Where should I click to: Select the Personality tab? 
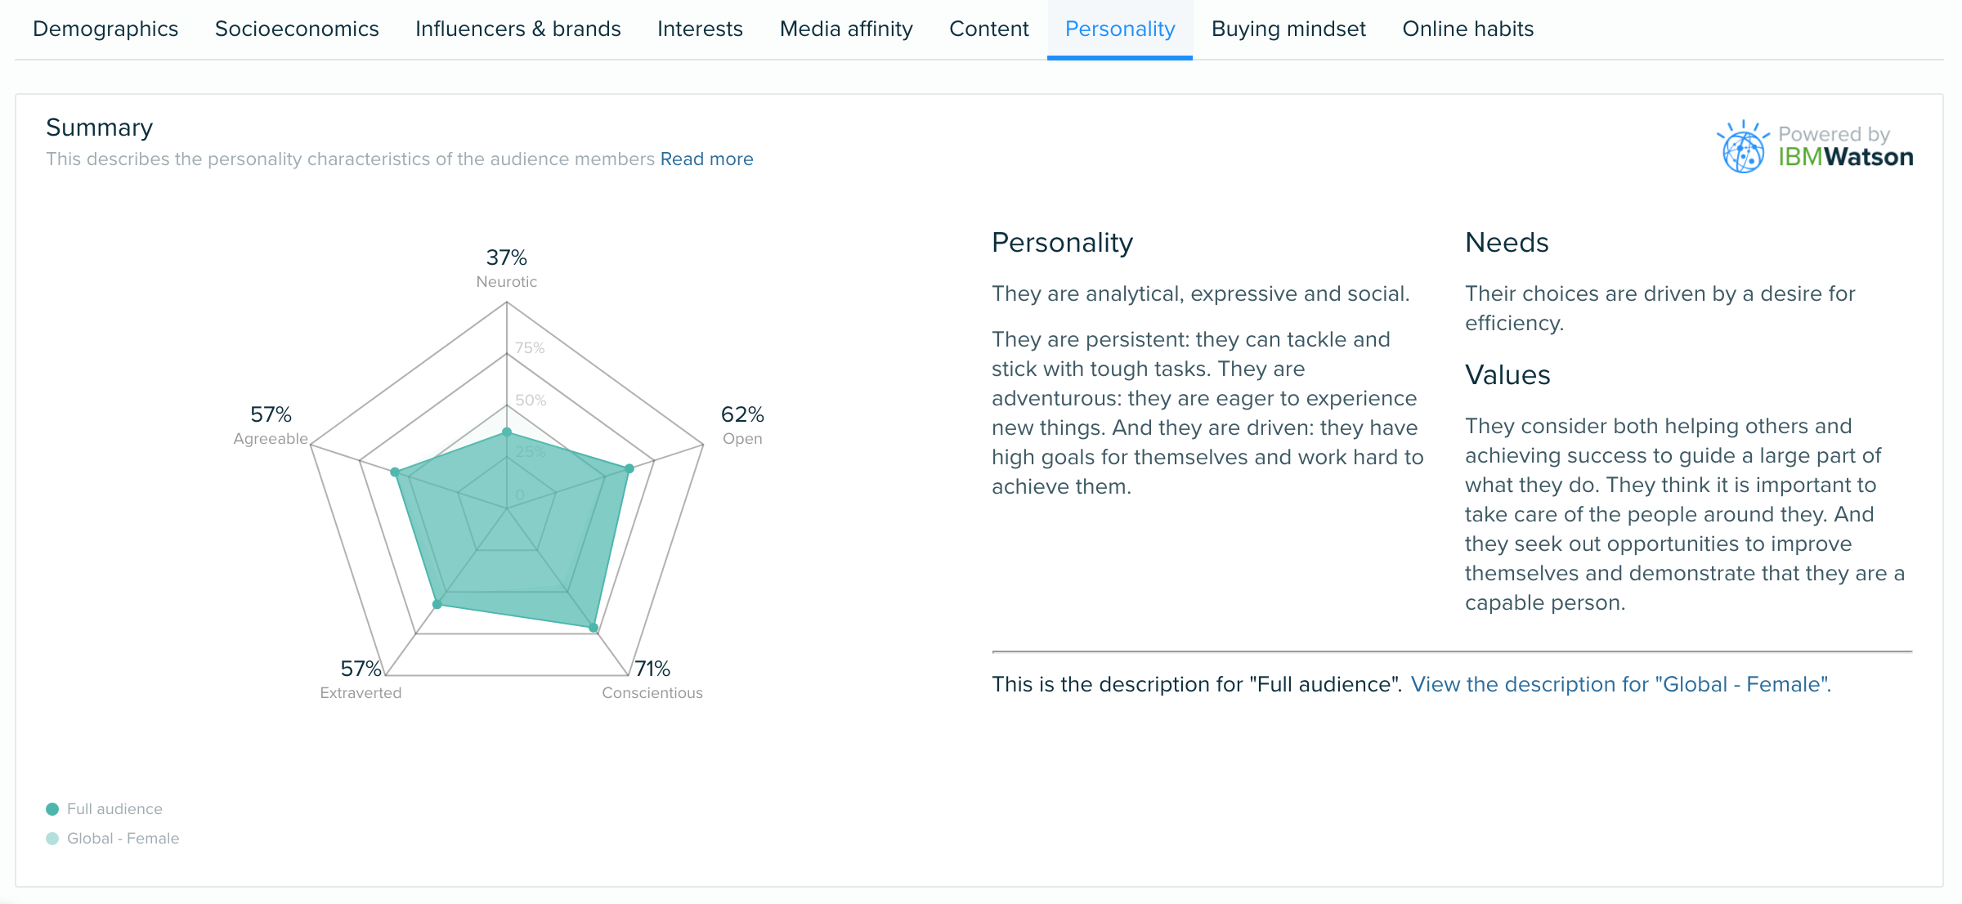pos(1118,29)
